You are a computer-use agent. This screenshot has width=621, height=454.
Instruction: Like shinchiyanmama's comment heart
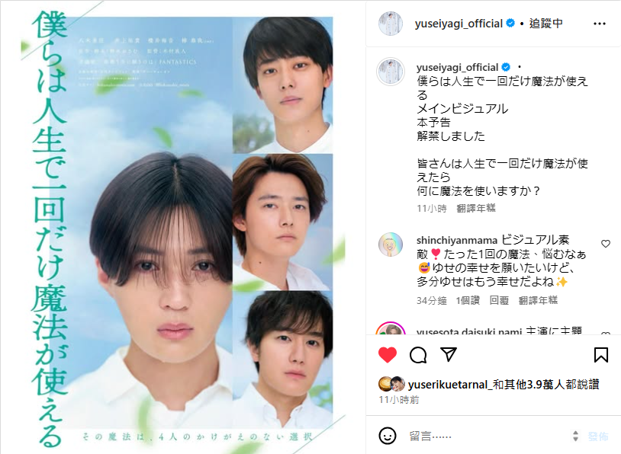(606, 244)
